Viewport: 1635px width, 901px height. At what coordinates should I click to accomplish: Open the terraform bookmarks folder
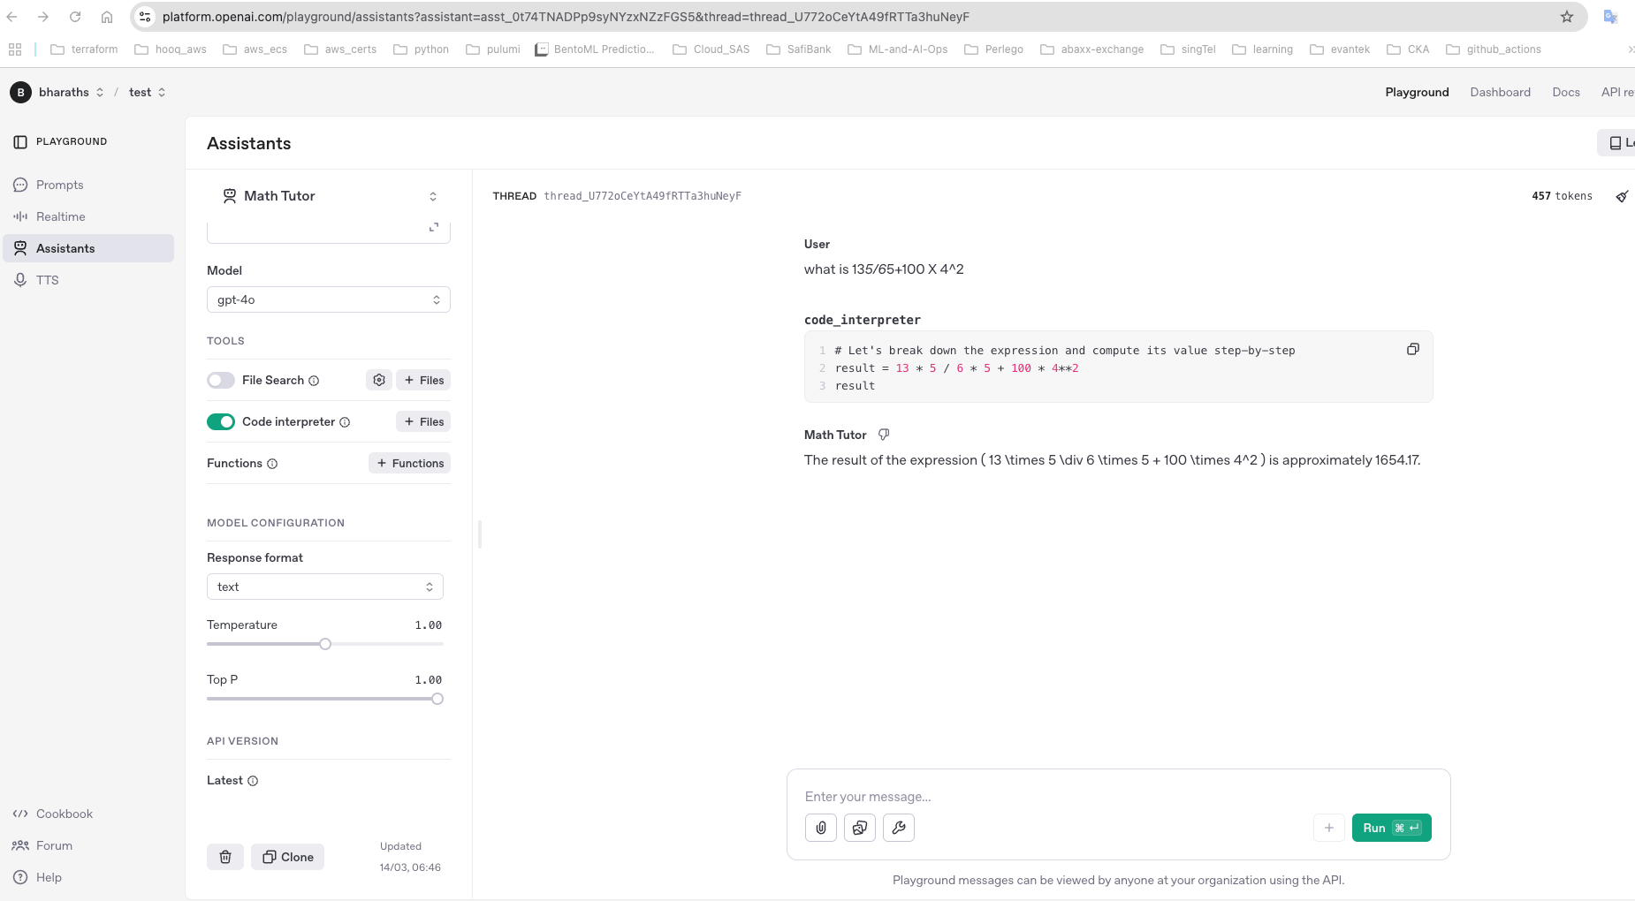point(84,49)
